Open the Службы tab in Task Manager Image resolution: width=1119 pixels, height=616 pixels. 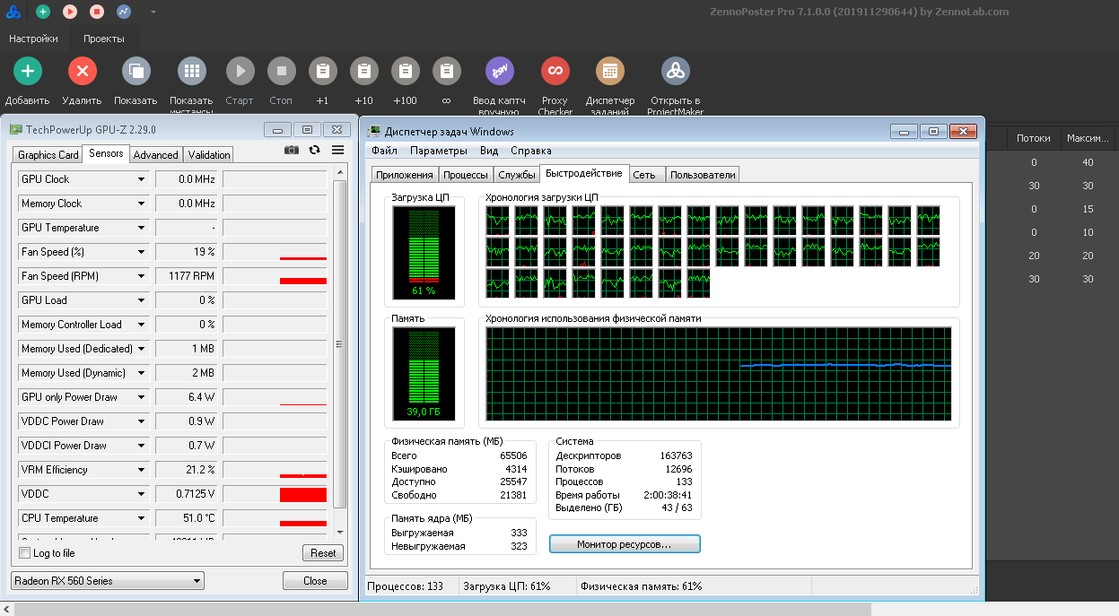click(517, 175)
